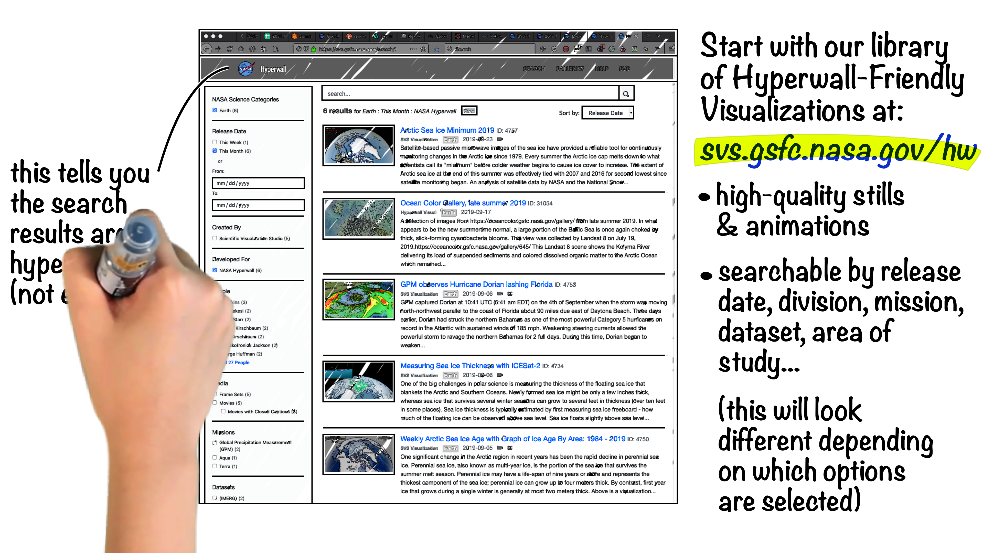Switch to the 'render' DuckDuckGo tab
The image size is (983, 553).
click(356, 36)
